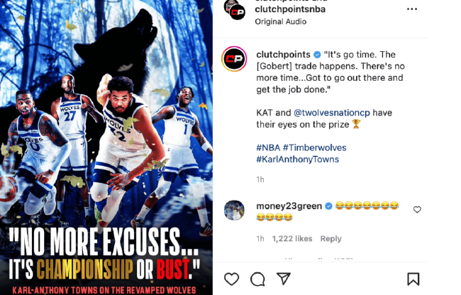
Task: Open money23green's profile avatar
Action: pos(234,210)
